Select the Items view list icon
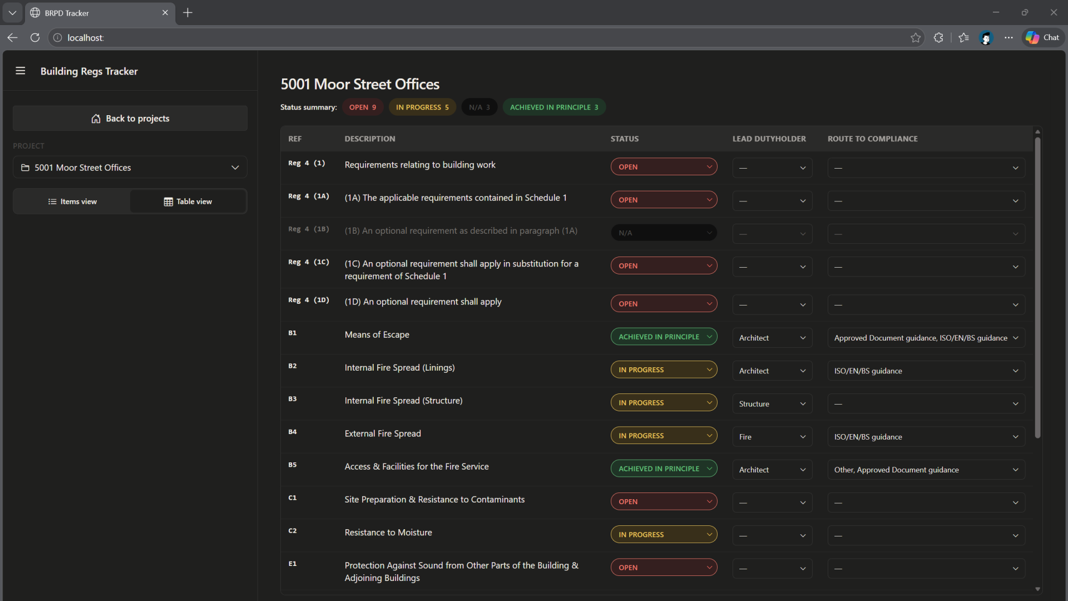 (x=52, y=201)
